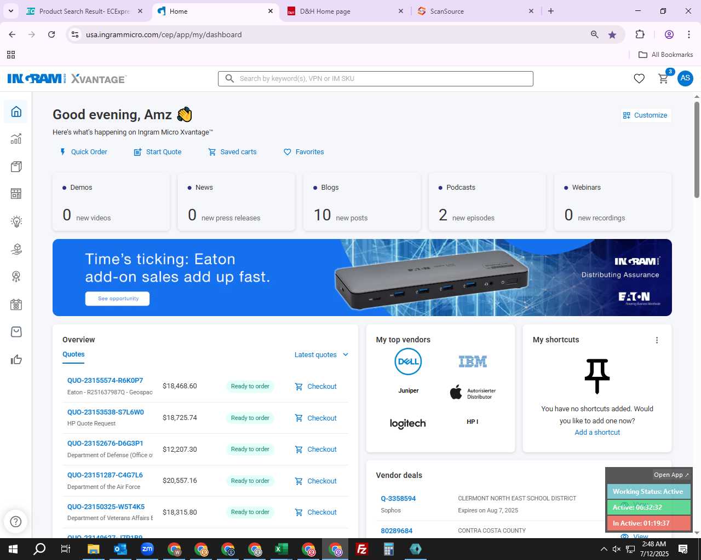Open the stacked layers sidebar icon
701x560 pixels.
click(16, 249)
